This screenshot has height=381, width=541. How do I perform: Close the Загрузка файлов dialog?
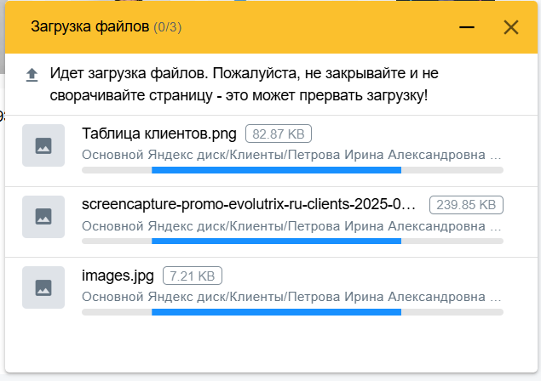pyautogui.click(x=511, y=27)
